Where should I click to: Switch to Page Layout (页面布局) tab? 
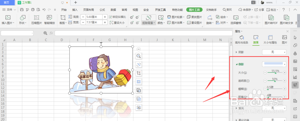[x=88, y=10]
